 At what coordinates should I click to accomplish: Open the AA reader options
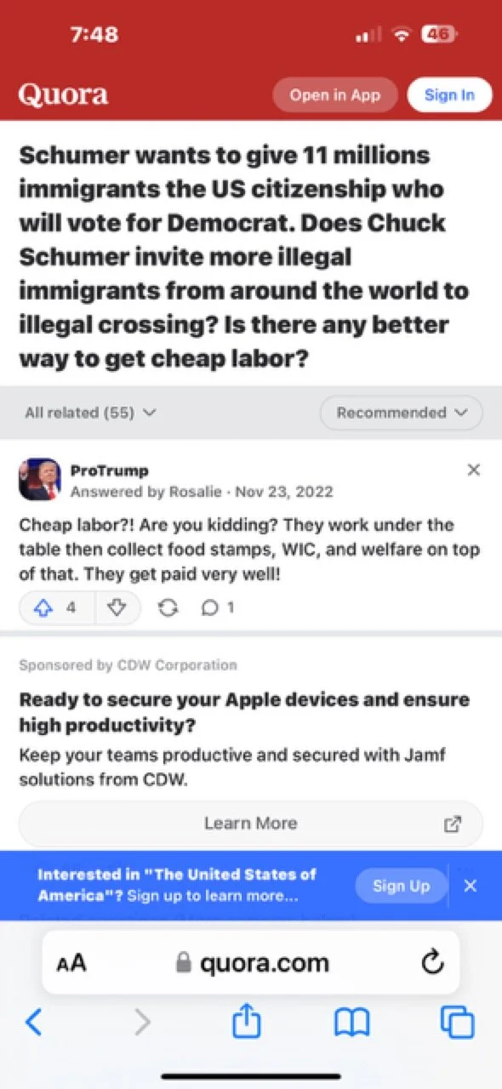pyautogui.click(x=71, y=963)
